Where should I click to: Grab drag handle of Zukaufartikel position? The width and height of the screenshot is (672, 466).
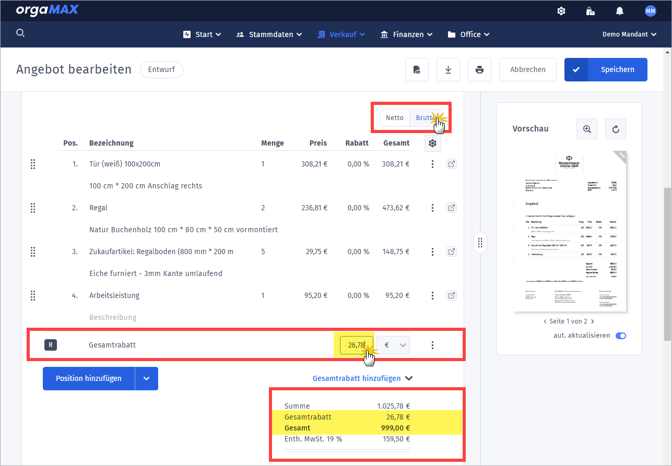(x=33, y=252)
